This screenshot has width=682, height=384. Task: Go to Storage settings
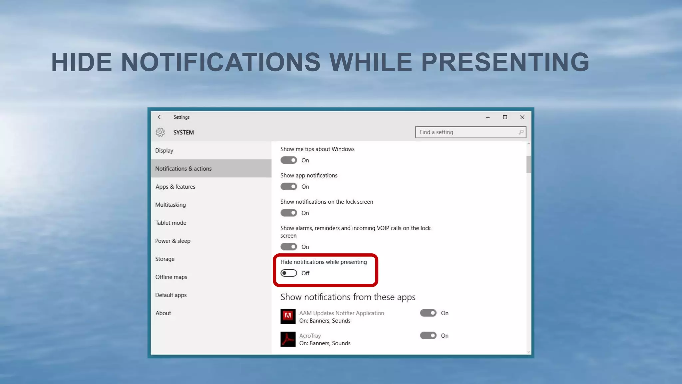211,259
